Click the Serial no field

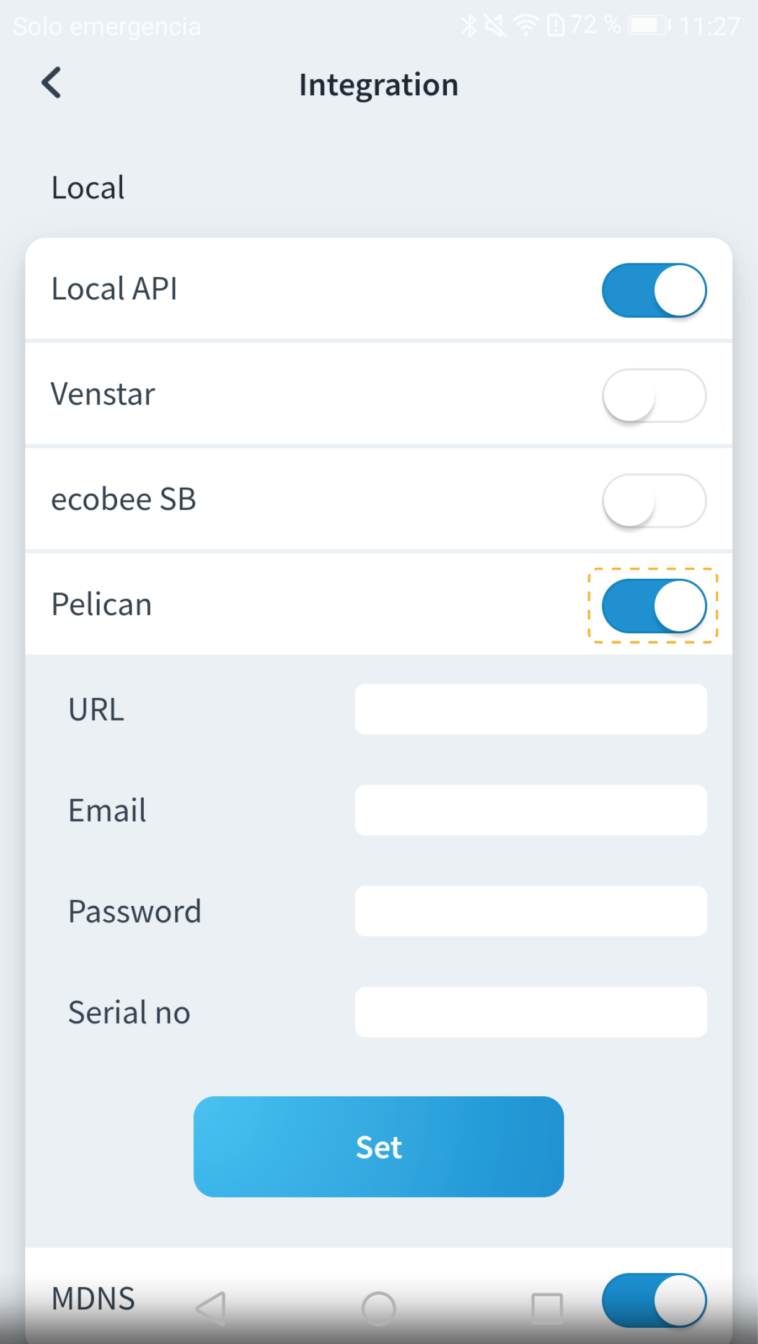[531, 1012]
